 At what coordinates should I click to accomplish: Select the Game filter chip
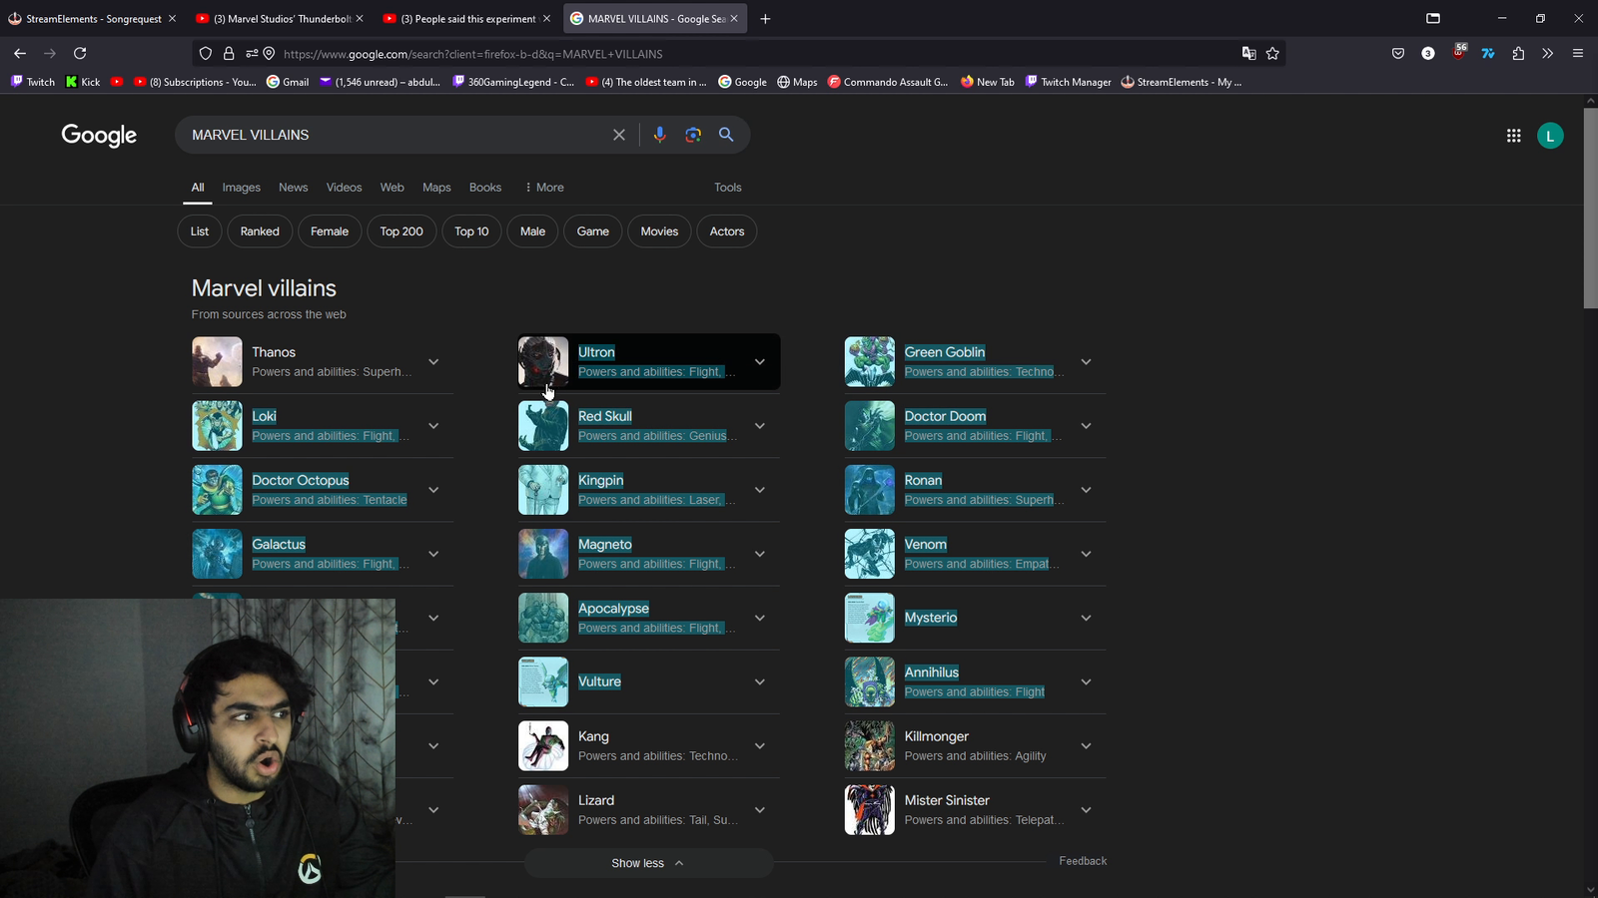[x=592, y=231]
